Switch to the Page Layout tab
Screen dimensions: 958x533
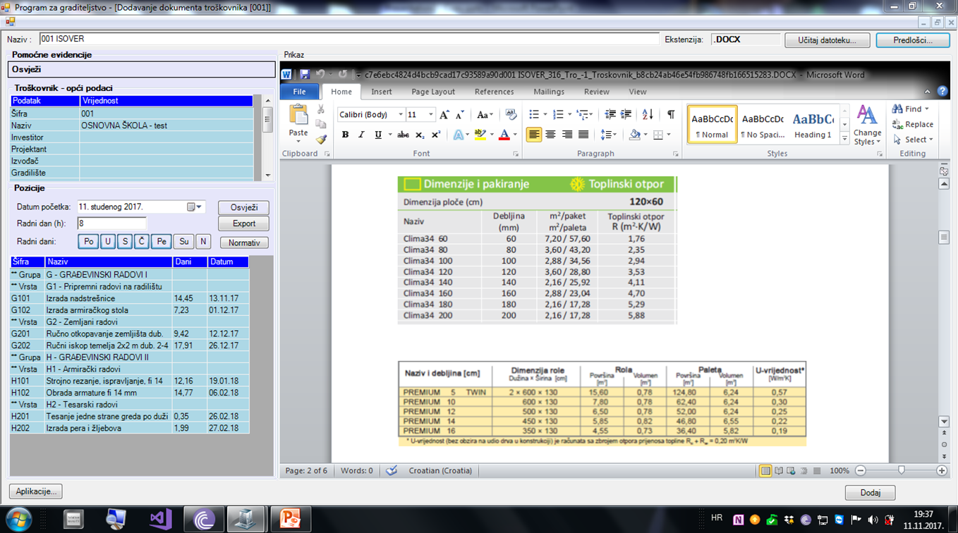click(433, 92)
